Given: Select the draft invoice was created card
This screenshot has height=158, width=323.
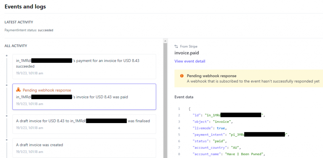Looking at the screenshot, I should tap(84, 148).
